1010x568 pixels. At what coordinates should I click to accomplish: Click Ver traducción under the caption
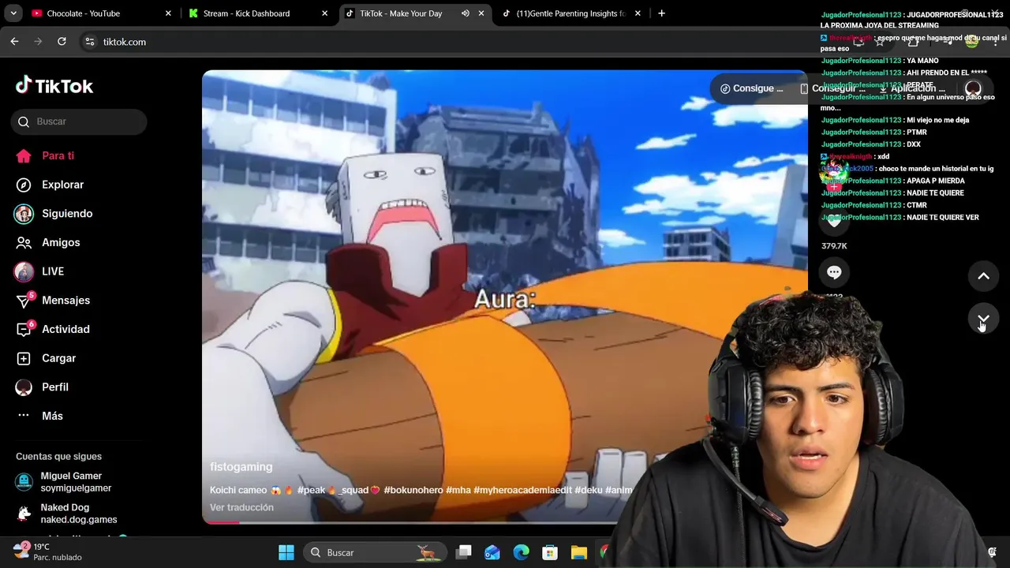241,507
